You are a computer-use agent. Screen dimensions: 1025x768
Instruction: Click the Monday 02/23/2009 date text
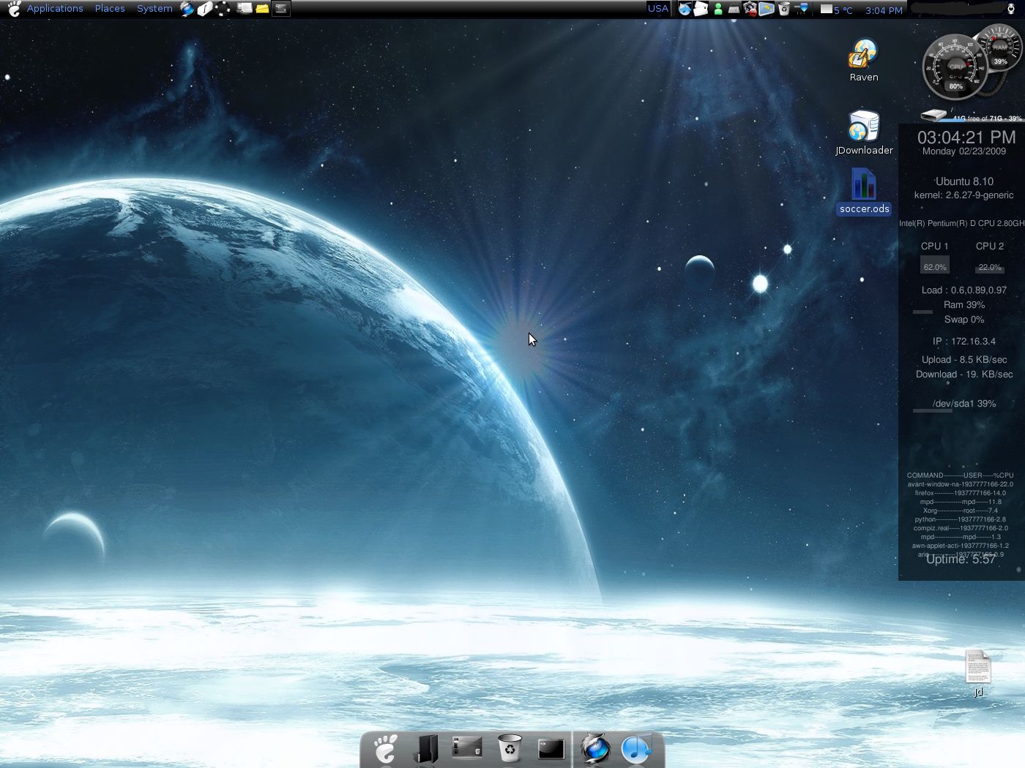coord(964,151)
